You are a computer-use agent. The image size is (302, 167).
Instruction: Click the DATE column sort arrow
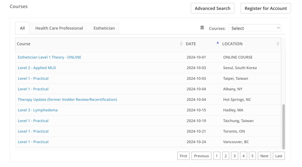tap(218, 43)
